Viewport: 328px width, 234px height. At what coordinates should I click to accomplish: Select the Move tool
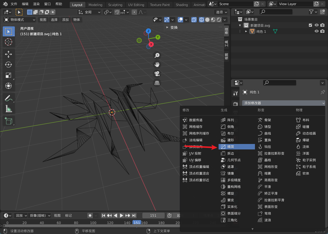[x=8, y=54]
